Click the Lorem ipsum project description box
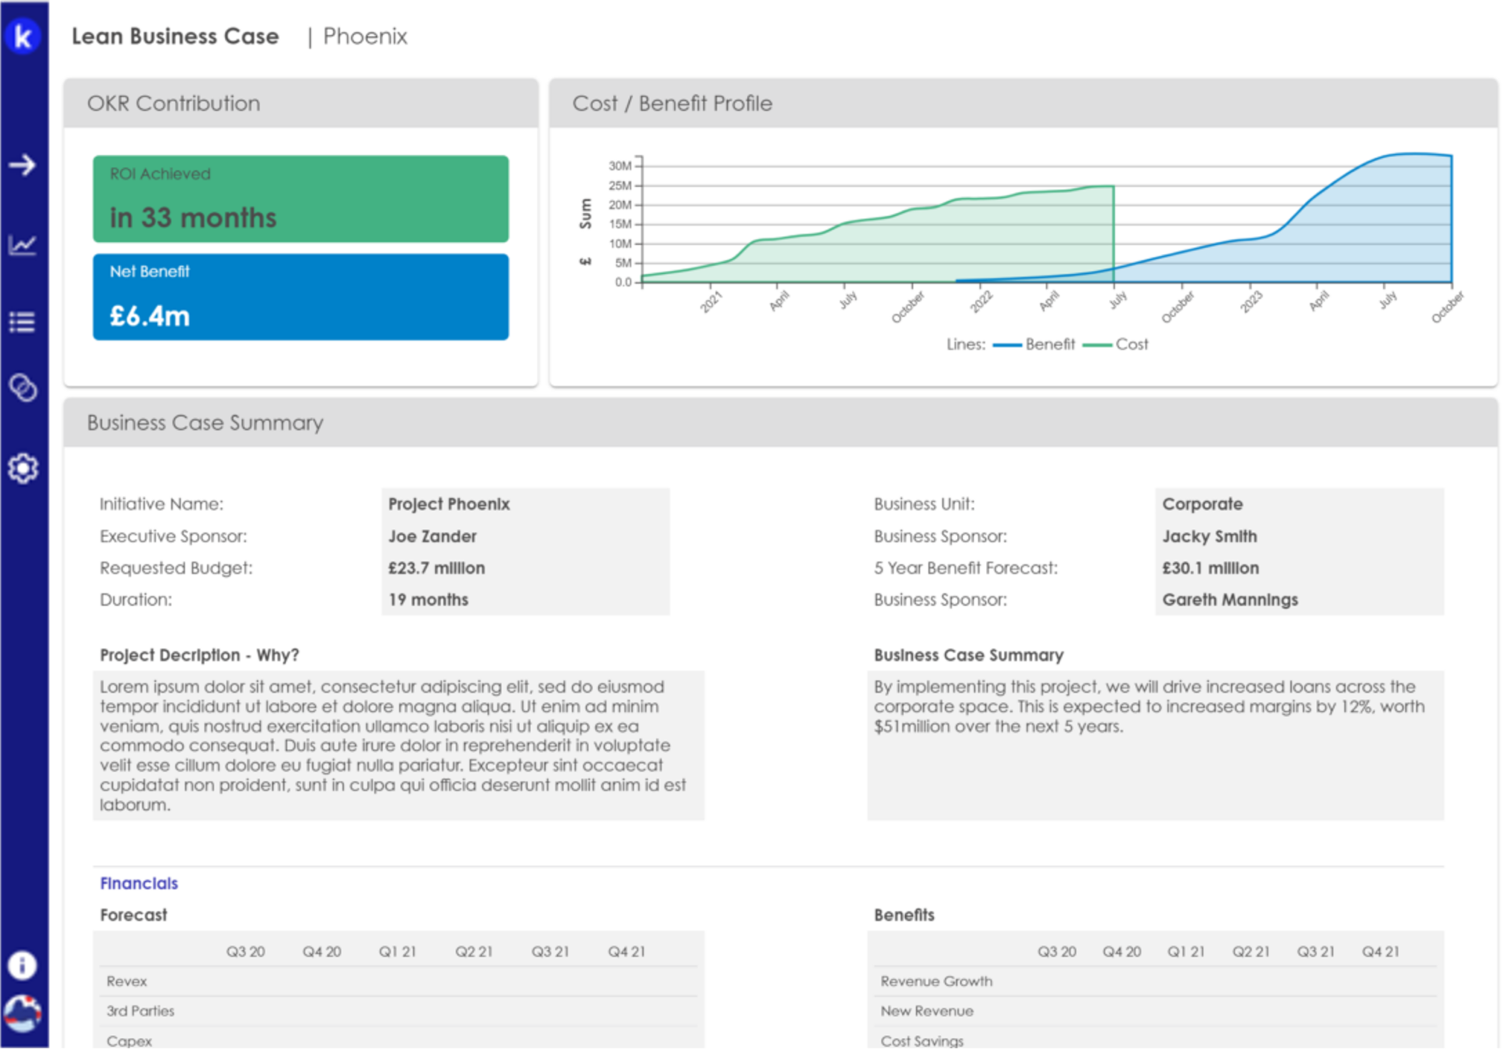The image size is (1506, 1050). [399, 746]
